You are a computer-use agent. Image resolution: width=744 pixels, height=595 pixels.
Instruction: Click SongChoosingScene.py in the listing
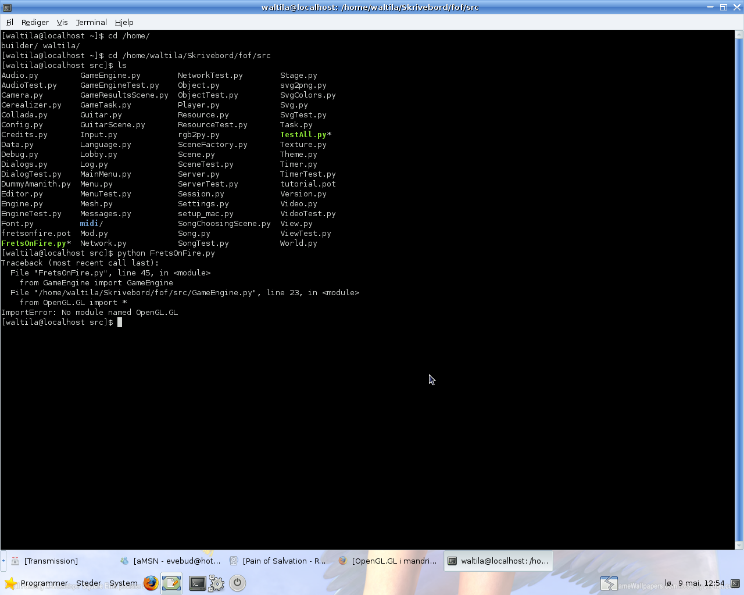click(x=224, y=224)
